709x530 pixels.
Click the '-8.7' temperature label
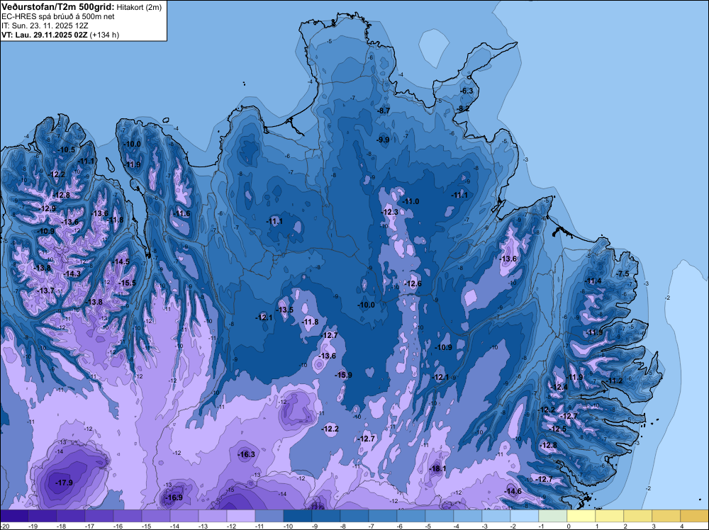click(384, 111)
